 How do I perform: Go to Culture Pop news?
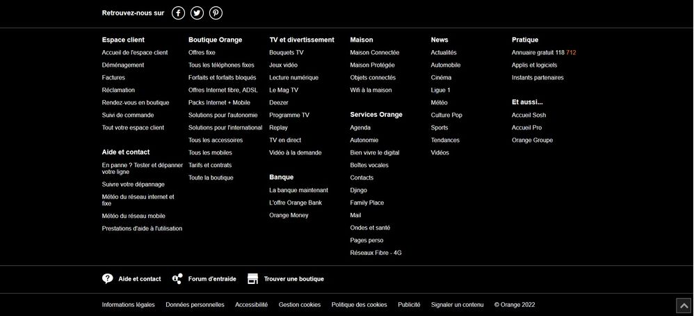pos(446,115)
